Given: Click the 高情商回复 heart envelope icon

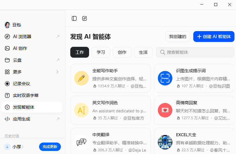Looking at the screenshot, I should pos(165,110).
